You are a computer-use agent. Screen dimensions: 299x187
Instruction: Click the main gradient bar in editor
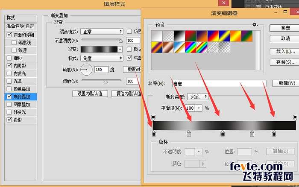tap(224, 126)
